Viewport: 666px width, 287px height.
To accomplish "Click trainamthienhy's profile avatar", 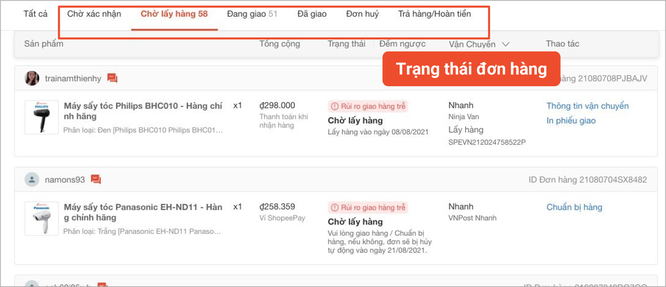I will pyautogui.click(x=32, y=78).
